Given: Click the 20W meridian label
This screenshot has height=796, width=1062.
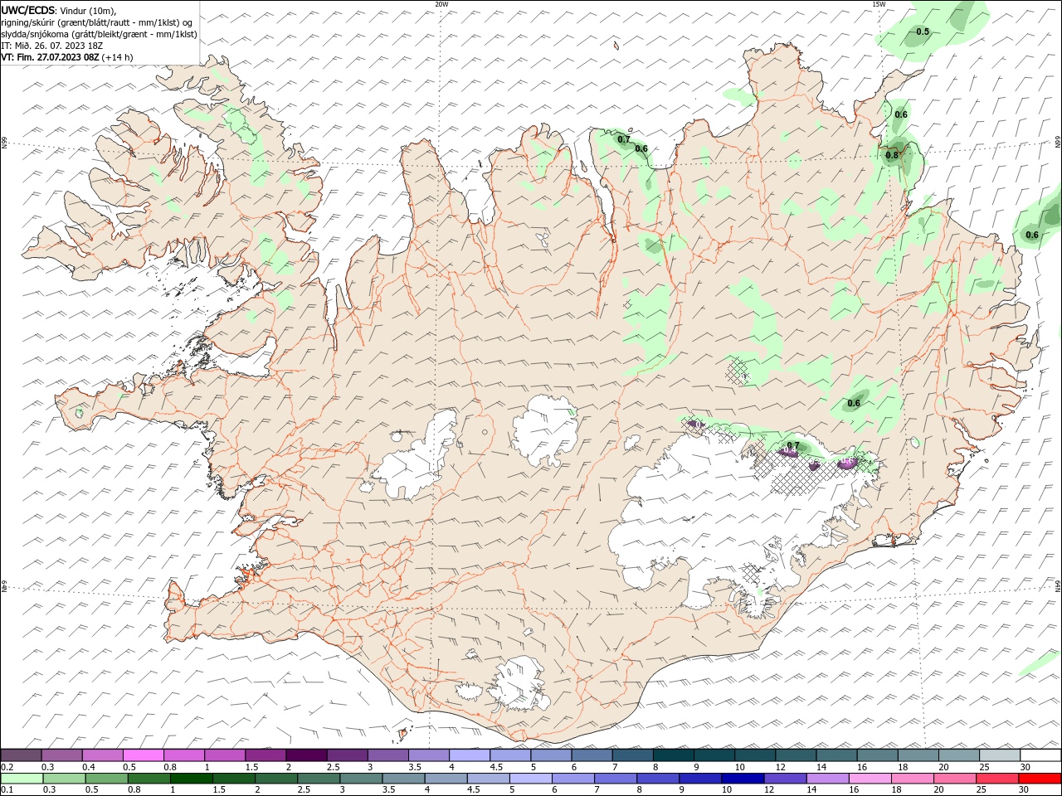Looking at the screenshot, I should point(441,3).
